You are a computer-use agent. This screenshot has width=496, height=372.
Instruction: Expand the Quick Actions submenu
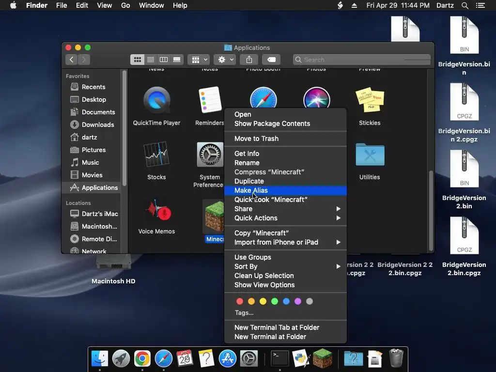[285, 218]
